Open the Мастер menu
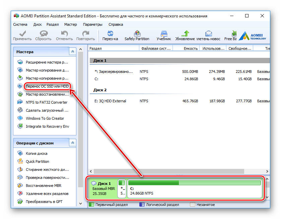This screenshot has height=219, width=281. pyautogui.click(x=71, y=24)
